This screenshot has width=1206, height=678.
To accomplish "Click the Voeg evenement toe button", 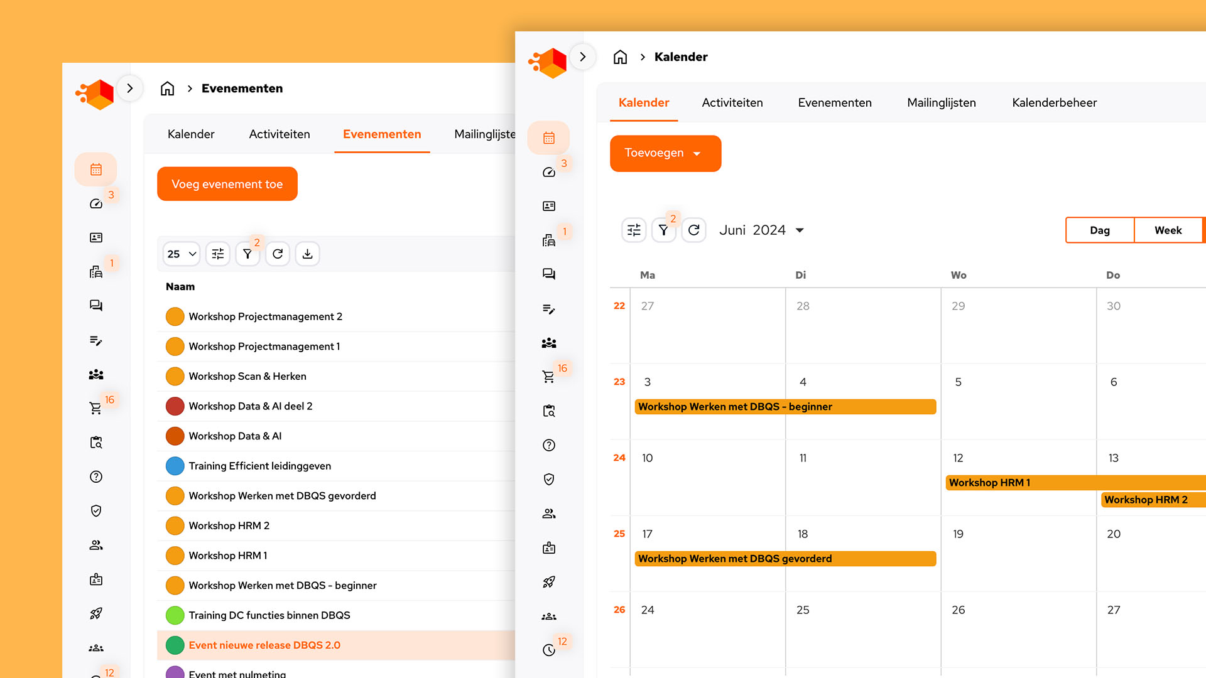I will (x=227, y=183).
